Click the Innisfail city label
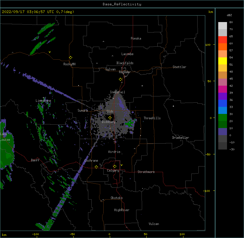This screenshot has height=238, width=244. (x=117, y=92)
